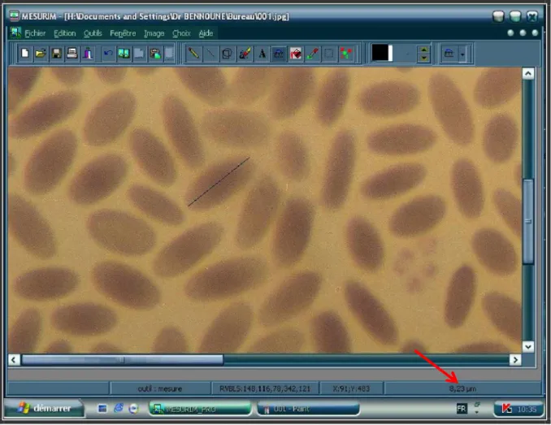
Task: Open the Image menu
Action: click(x=154, y=33)
